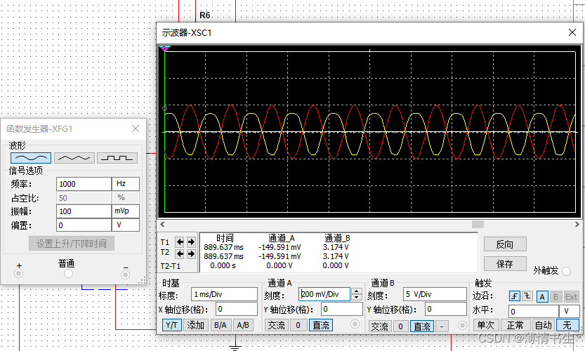Viewport: 585px width, 351px height.
Task: Click the trigger level field
Action: pyautogui.click(x=534, y=311)
